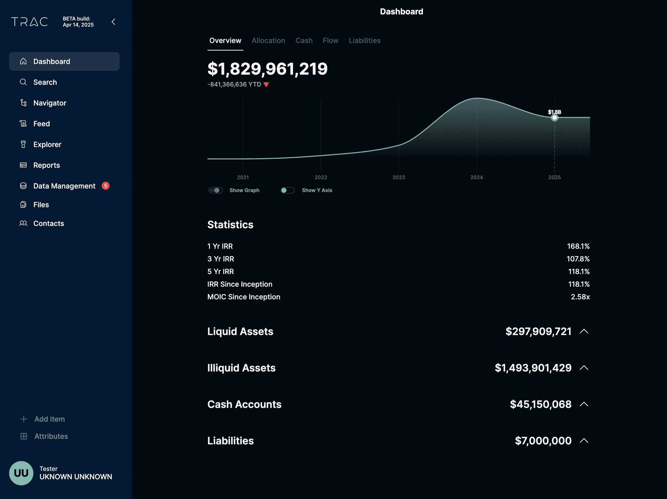Click the Data Management database icon
The width and height of the screenshot is (667, 499).
(x=23, y=186)
